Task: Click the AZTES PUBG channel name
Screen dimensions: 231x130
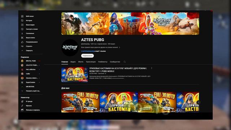Action: (92, 40)
